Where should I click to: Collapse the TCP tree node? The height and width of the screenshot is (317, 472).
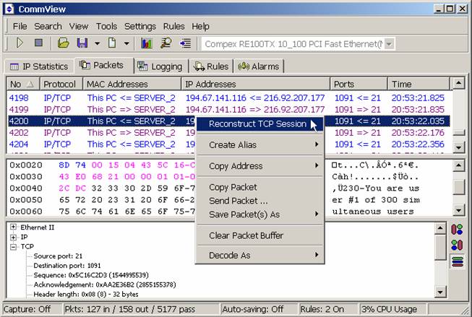pyautogui.click(x=13, y=246)
